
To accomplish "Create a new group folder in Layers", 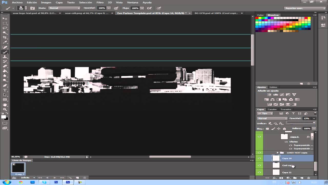I will pos(295,178).
